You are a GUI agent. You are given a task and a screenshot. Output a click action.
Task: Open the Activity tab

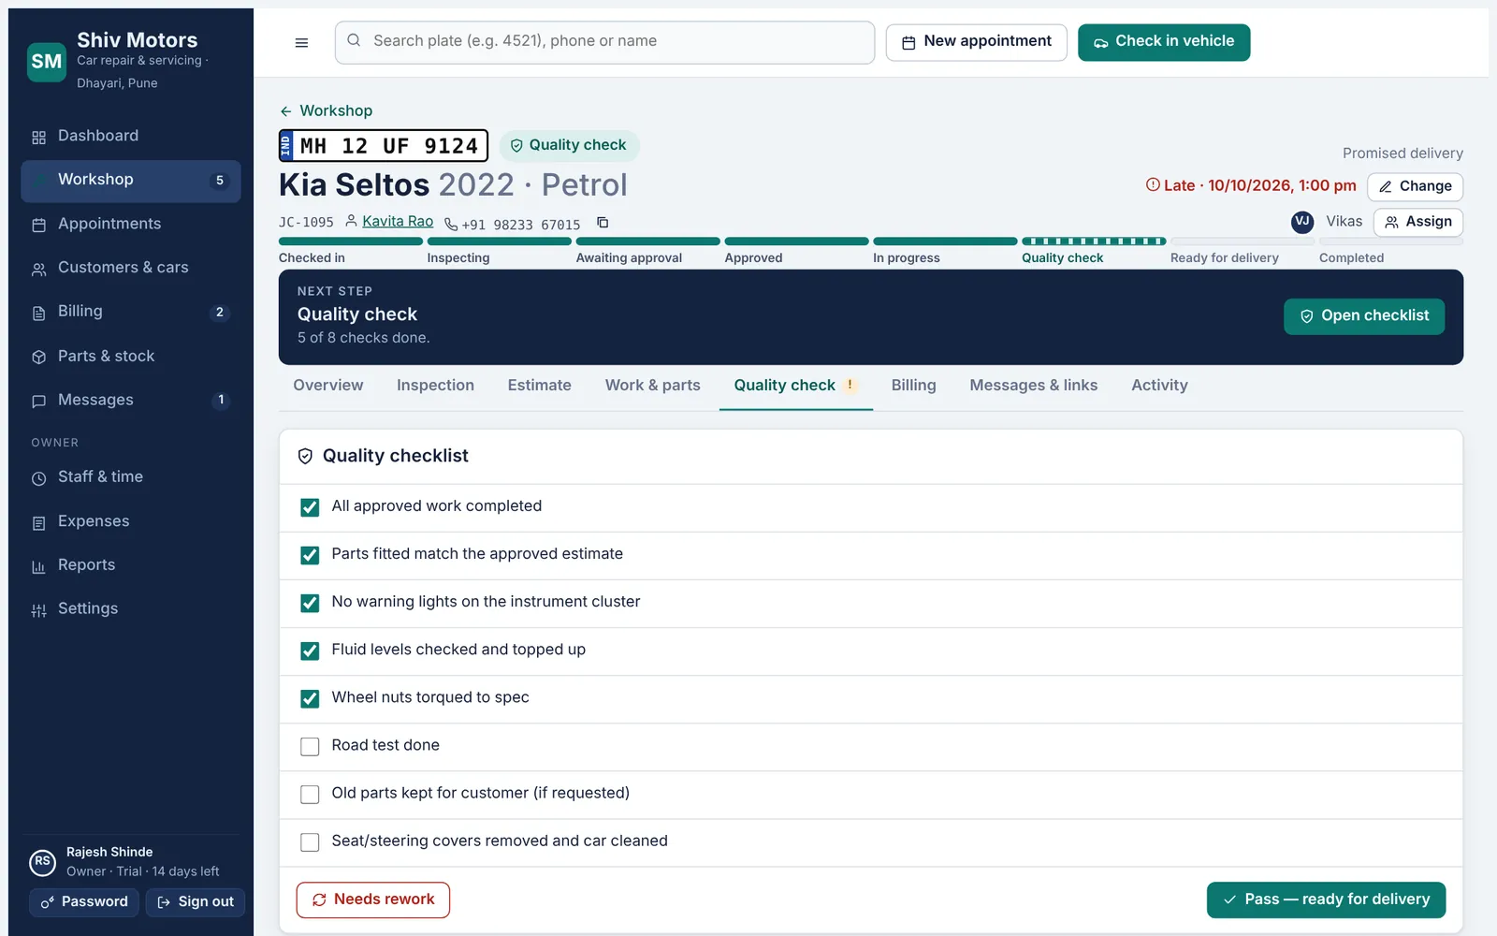(x=1159, y=386)
